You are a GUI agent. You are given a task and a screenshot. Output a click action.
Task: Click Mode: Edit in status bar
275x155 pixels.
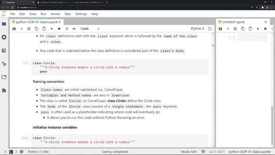pyautogui.click(x=189, y=152)
